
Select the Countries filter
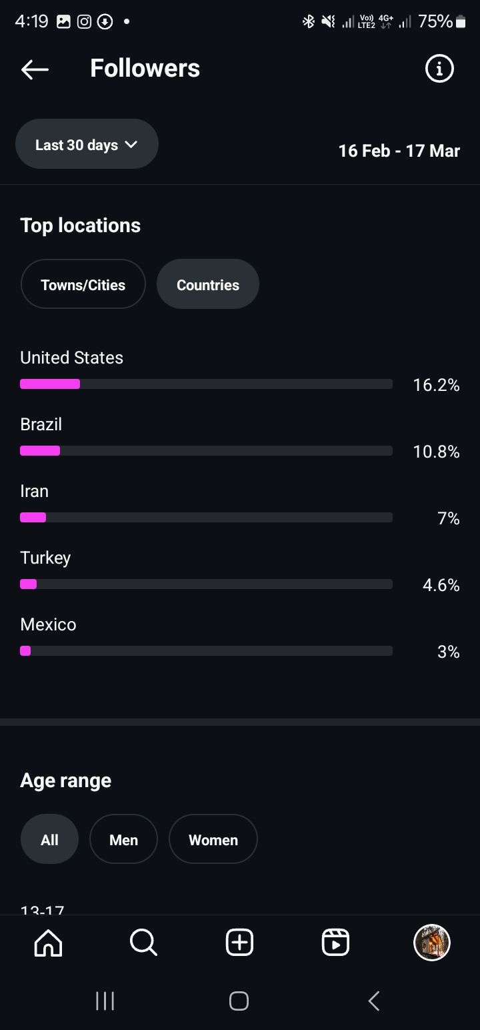coord(208,284)
